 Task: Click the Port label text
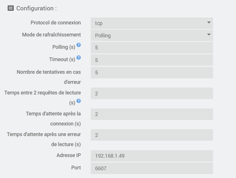pyautogui.click(x=76, y=168)
